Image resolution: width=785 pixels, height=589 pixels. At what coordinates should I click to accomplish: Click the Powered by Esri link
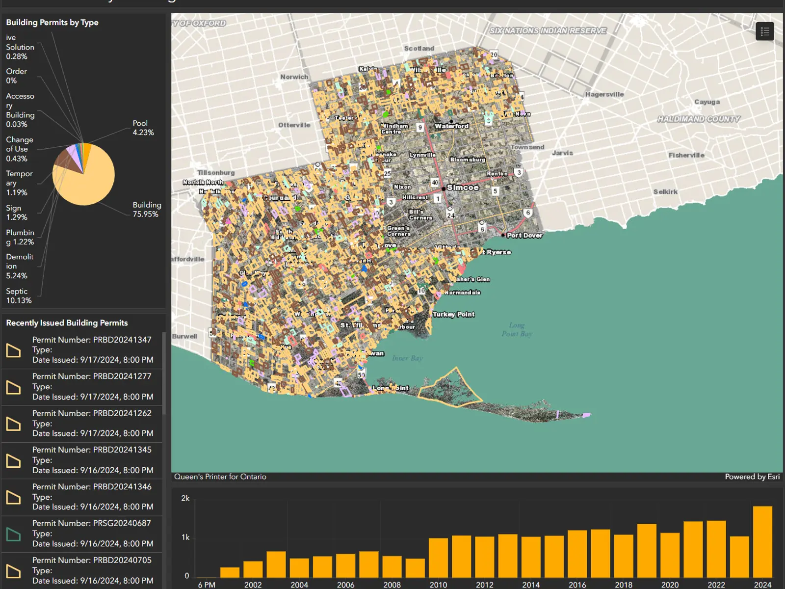pos(752,477)
